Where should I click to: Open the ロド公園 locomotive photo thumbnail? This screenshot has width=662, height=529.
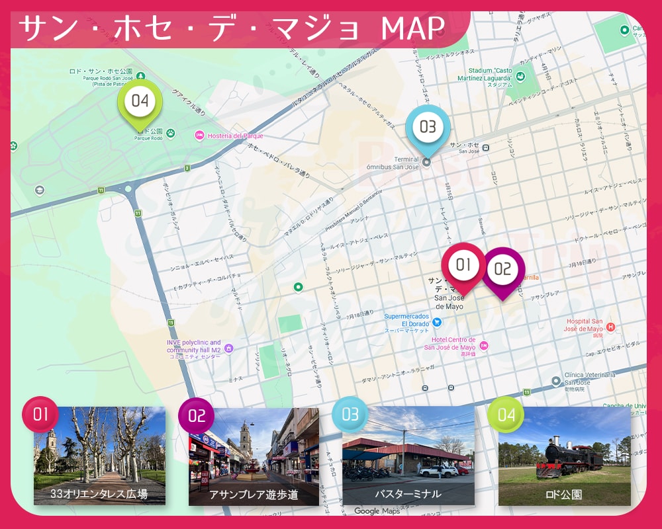565,456
